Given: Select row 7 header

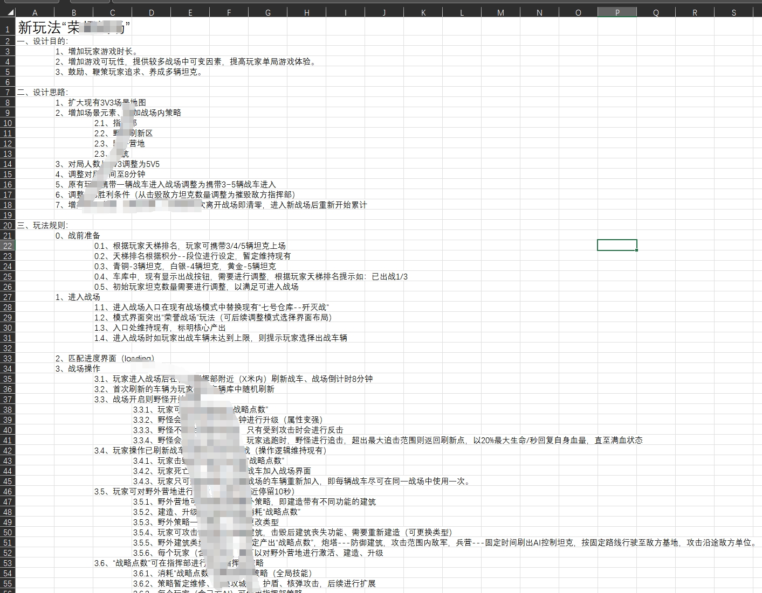Looking at the screenshot, I should click(8, 92).
